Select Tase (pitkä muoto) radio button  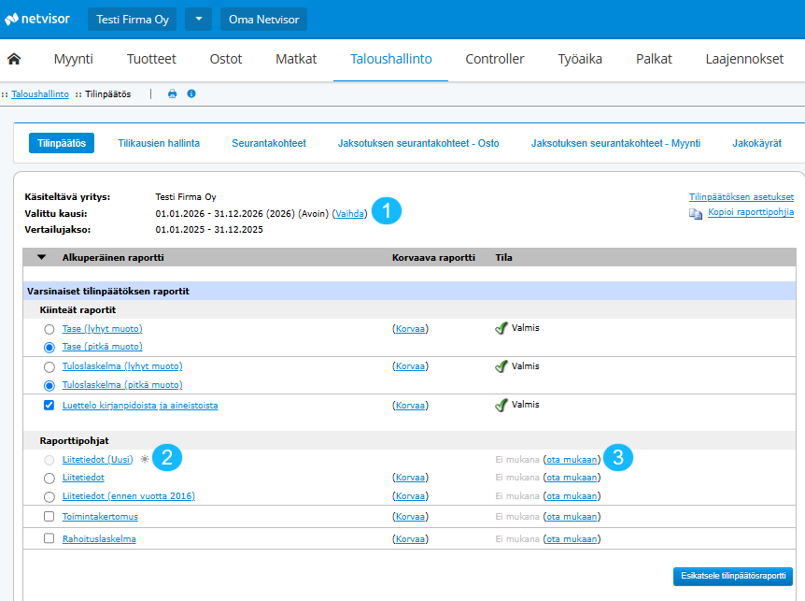pyautogui.click(x=49, y=348)
